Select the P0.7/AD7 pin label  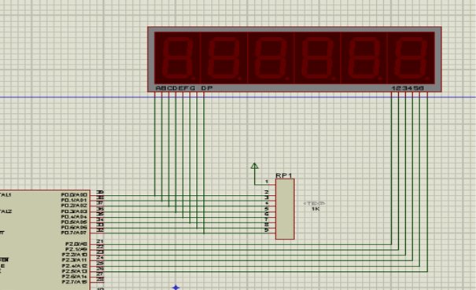click(74, 233)
